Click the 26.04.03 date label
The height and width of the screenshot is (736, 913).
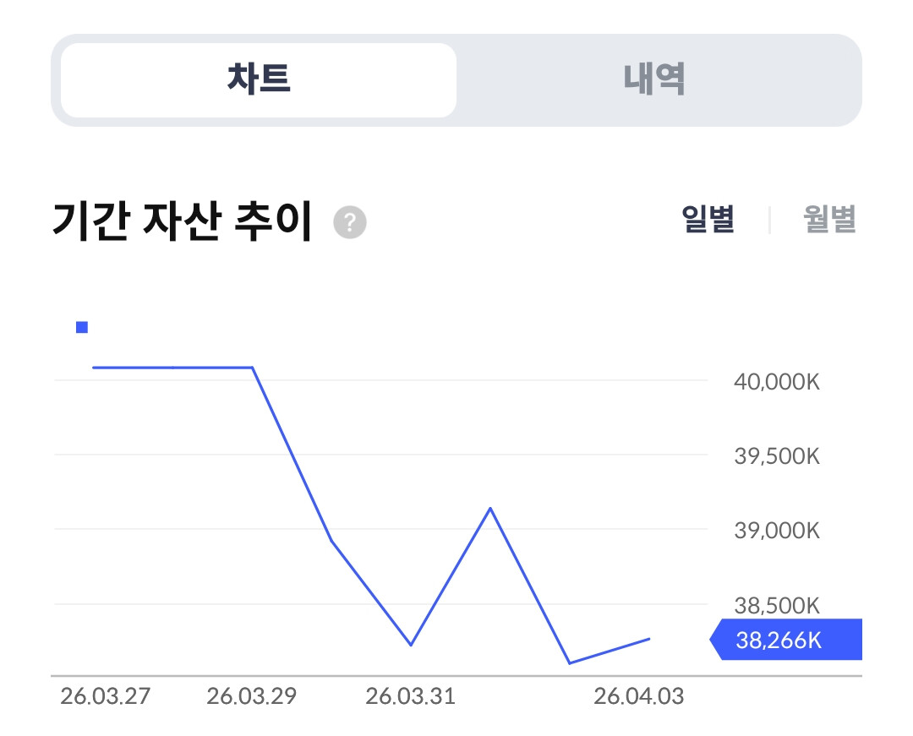coord(638,697)
